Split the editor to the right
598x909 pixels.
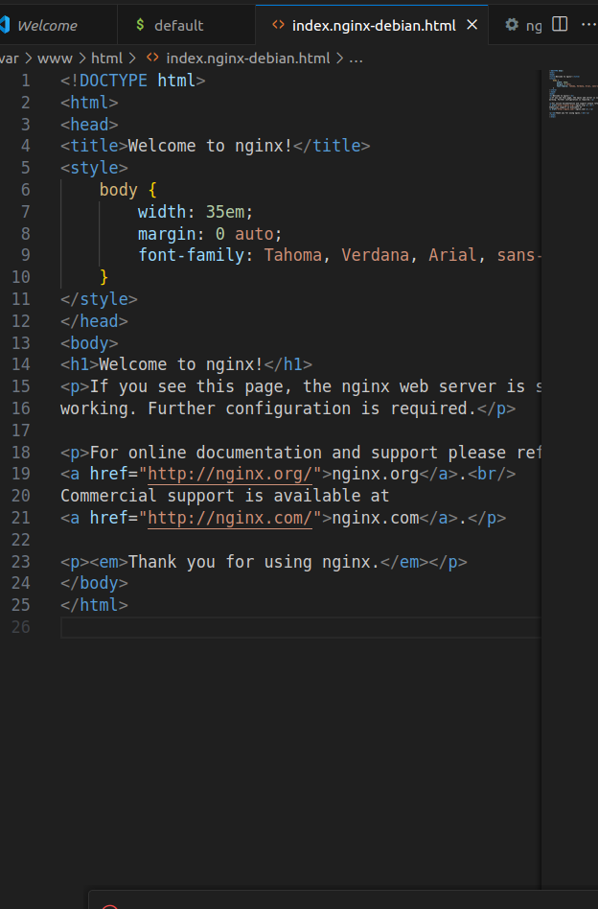coord(560,24)
